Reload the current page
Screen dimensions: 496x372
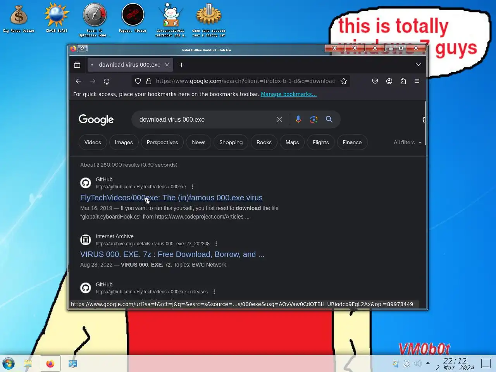click(107, 81)
